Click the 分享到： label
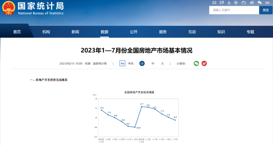 pyautogui.click(x=181, y=64)
